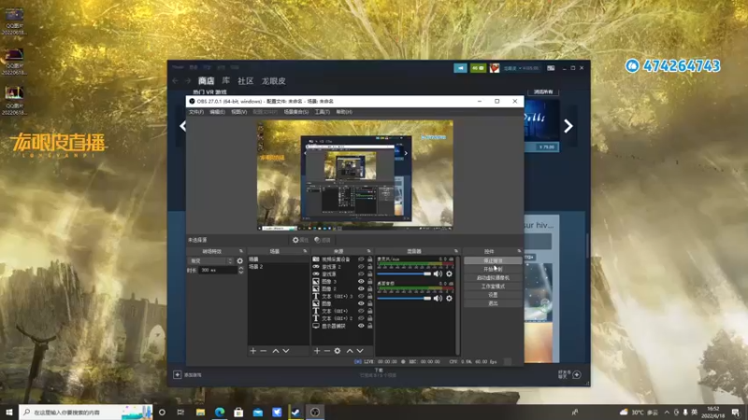
Task: Open Steam account name dropdown
Action: coord(521,68)
